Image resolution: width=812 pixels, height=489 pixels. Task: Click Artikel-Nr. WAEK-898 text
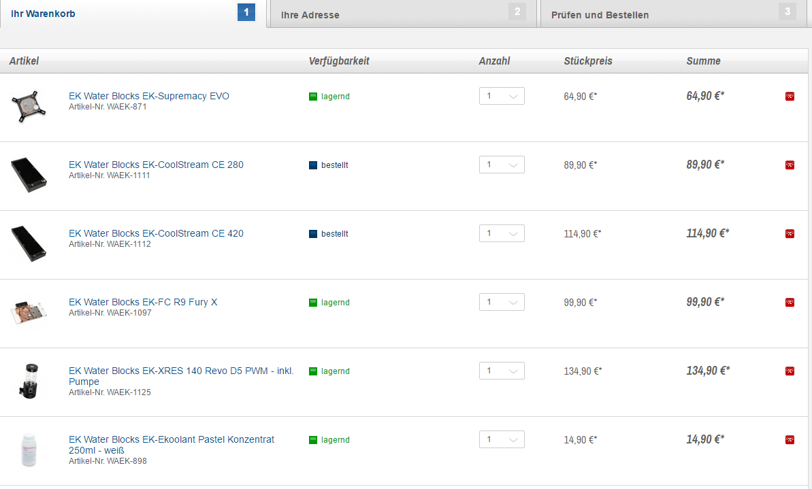[108, 461]
